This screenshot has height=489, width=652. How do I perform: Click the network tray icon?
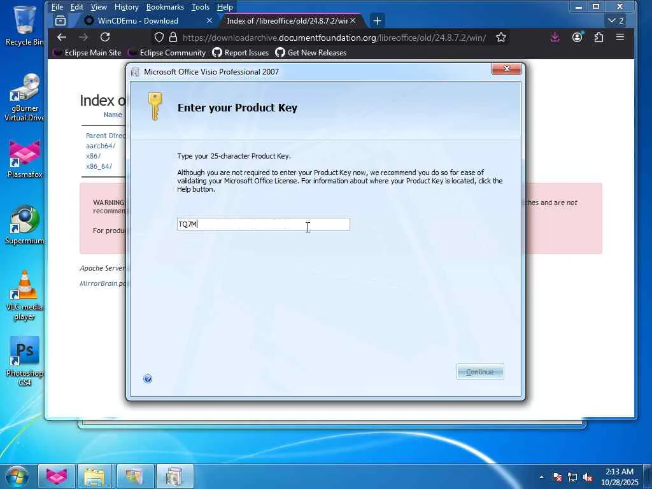click(572, 477)
